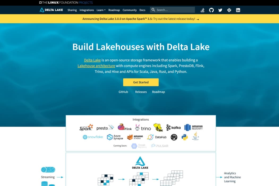Viewport: 279px width, 186px height.
Task: Click the Kafka integration logo
Action: pos(173,128)
